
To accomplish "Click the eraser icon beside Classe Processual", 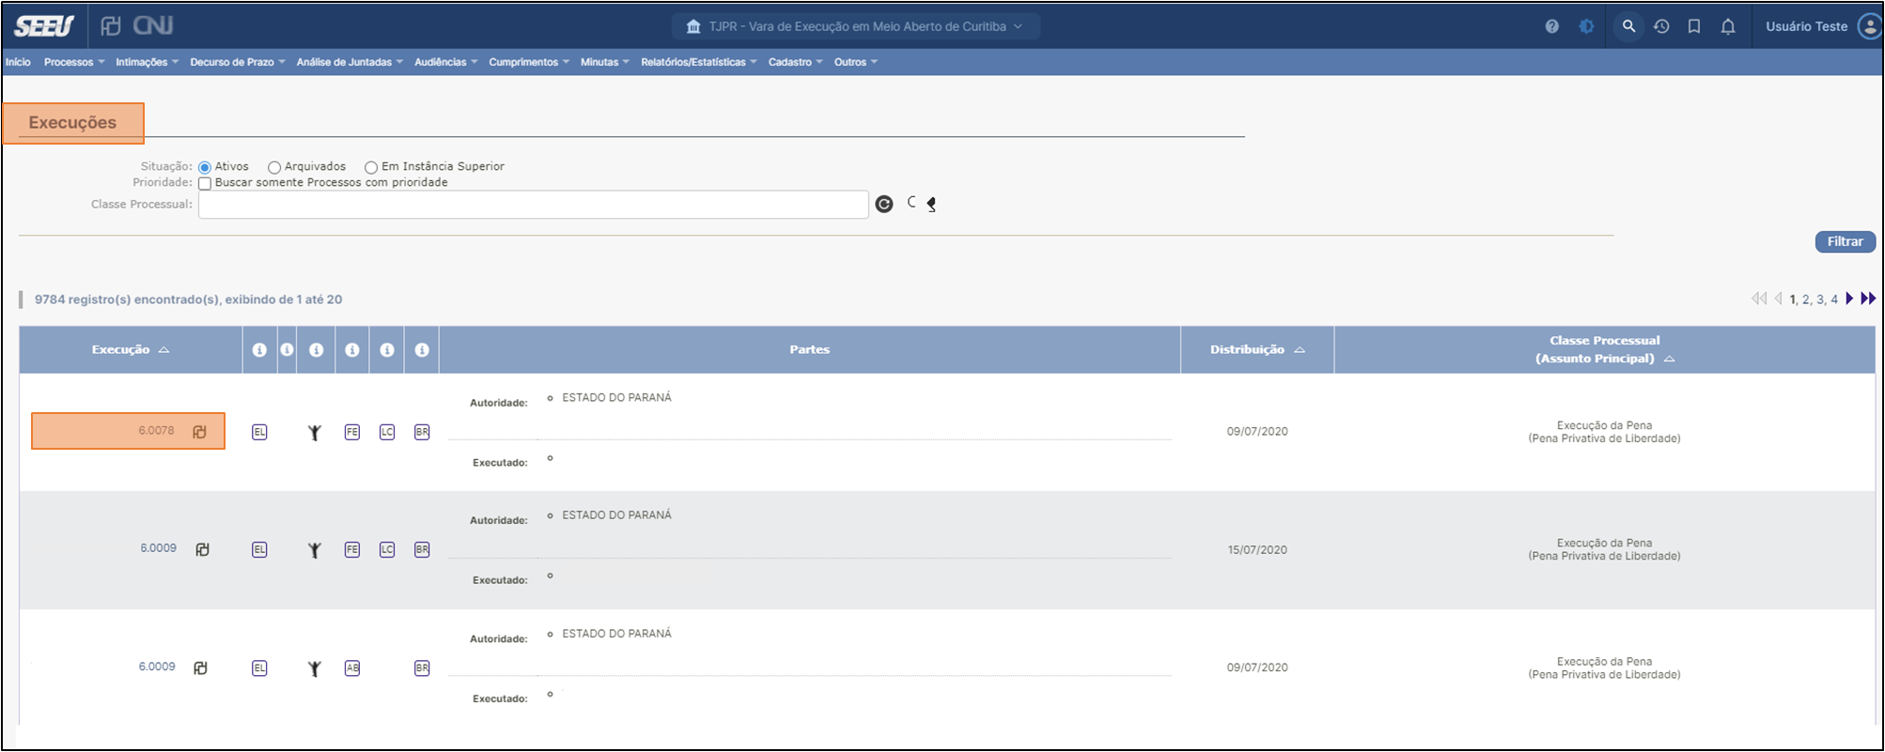I will click(x=931, y=204).
